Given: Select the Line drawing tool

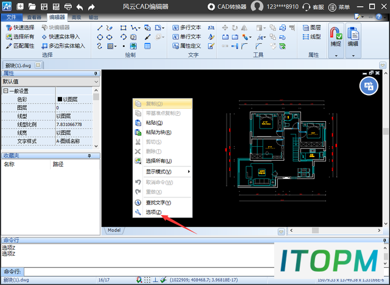Looking at the screenshot, I should pyautogui.click(x=100, y=28).
